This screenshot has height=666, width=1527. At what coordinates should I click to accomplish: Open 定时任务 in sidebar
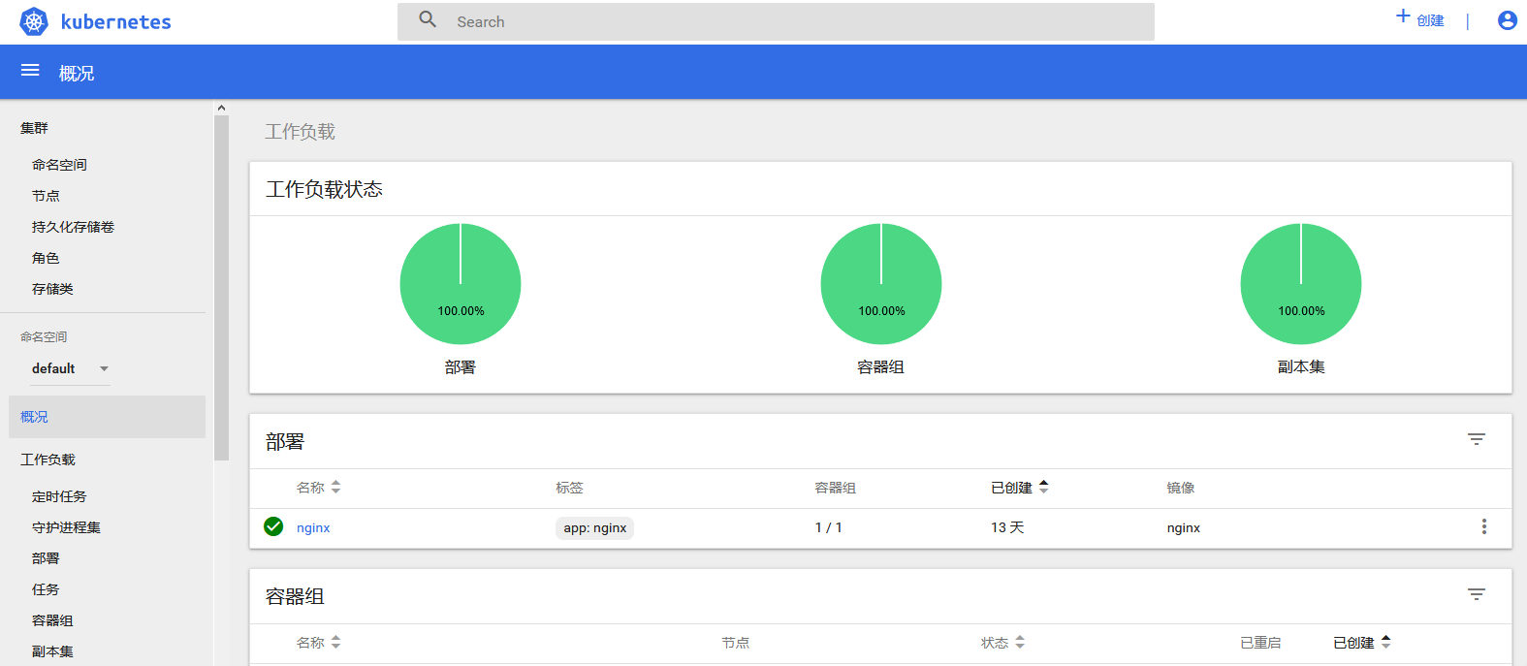[x=59, y=496]
